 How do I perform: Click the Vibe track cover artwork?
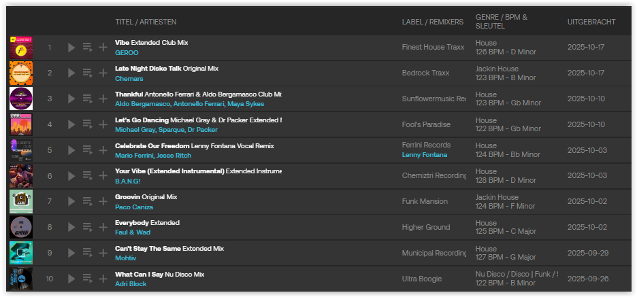pyautogui.click(x=21, y=48)
